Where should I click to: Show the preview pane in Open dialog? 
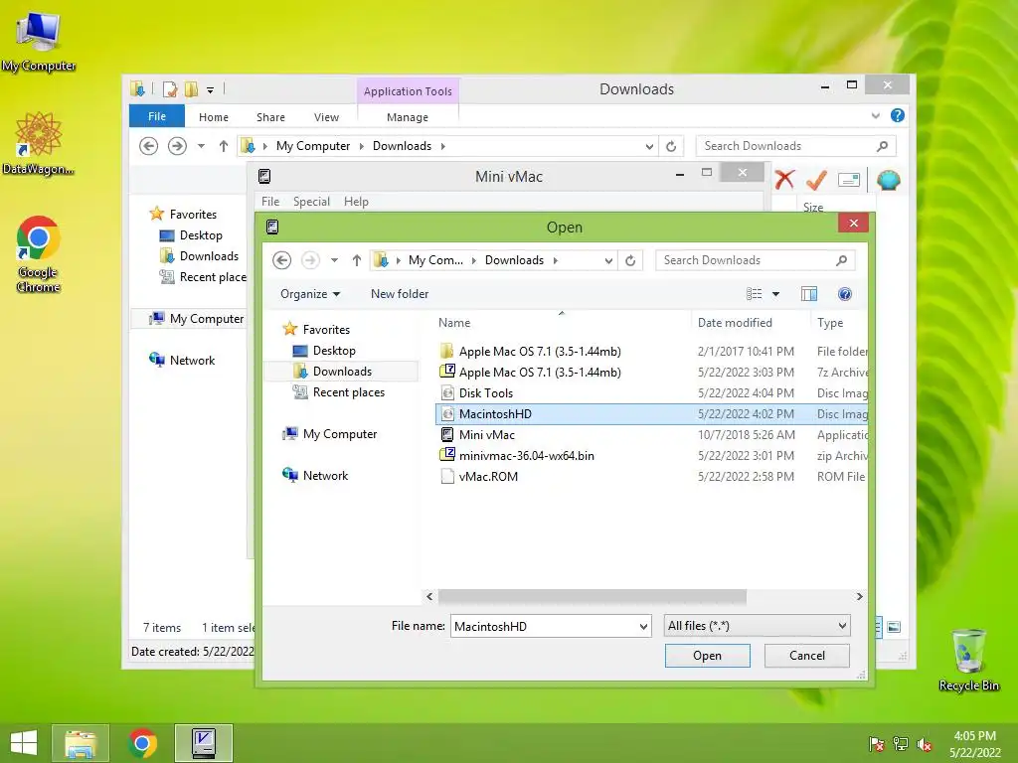pos(809,294)
